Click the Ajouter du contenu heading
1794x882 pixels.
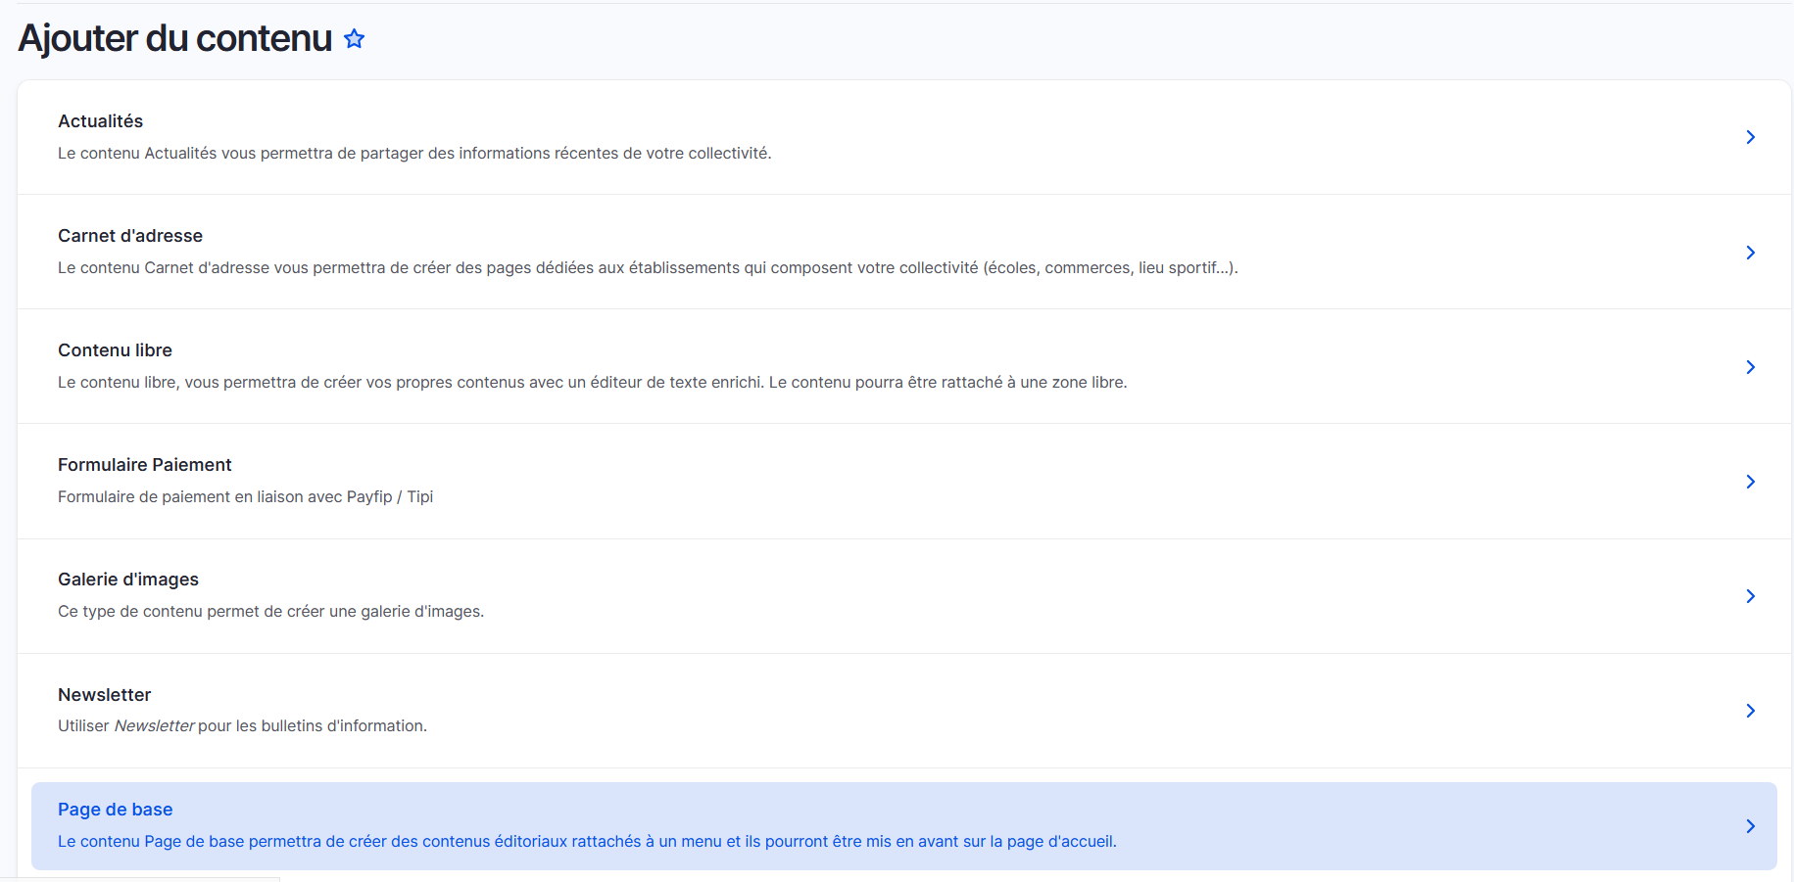[x=175, y=39]
